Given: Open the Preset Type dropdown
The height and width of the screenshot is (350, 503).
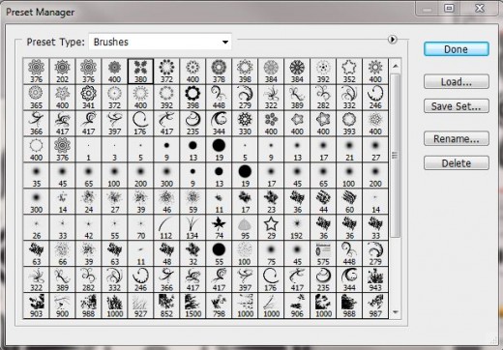Looking at the screenshot, I should coord(161,42).
